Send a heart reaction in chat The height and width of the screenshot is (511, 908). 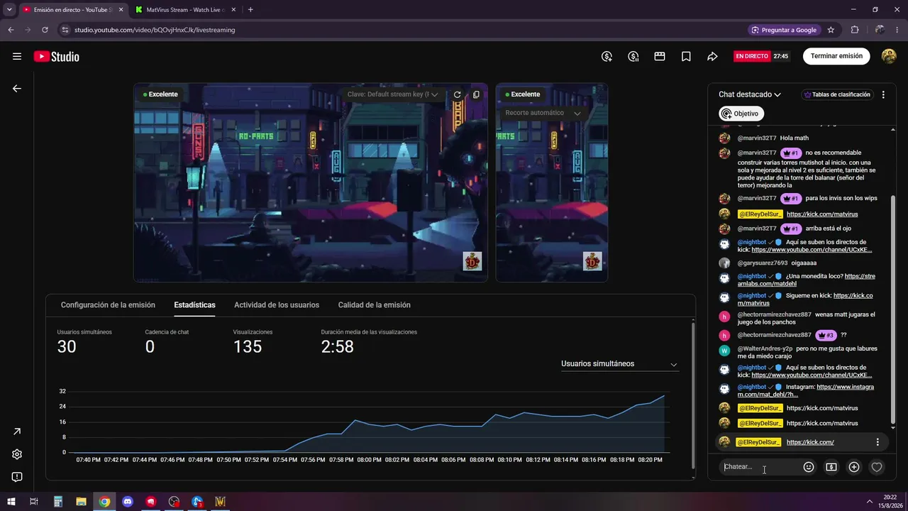click(877, 467)
